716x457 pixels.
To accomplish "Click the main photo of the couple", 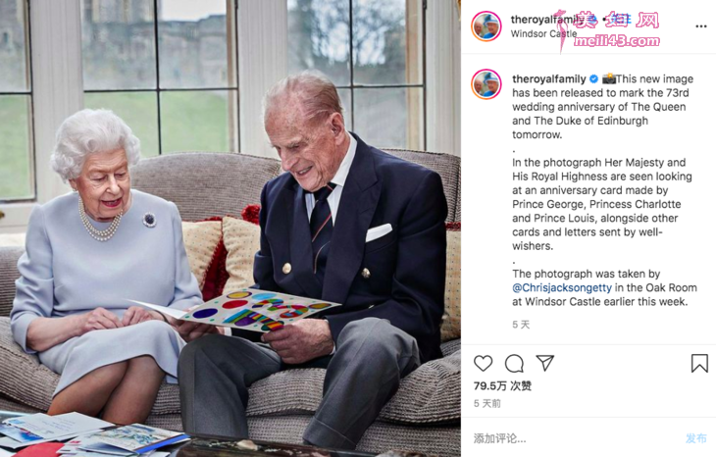I will coord(230,228).
